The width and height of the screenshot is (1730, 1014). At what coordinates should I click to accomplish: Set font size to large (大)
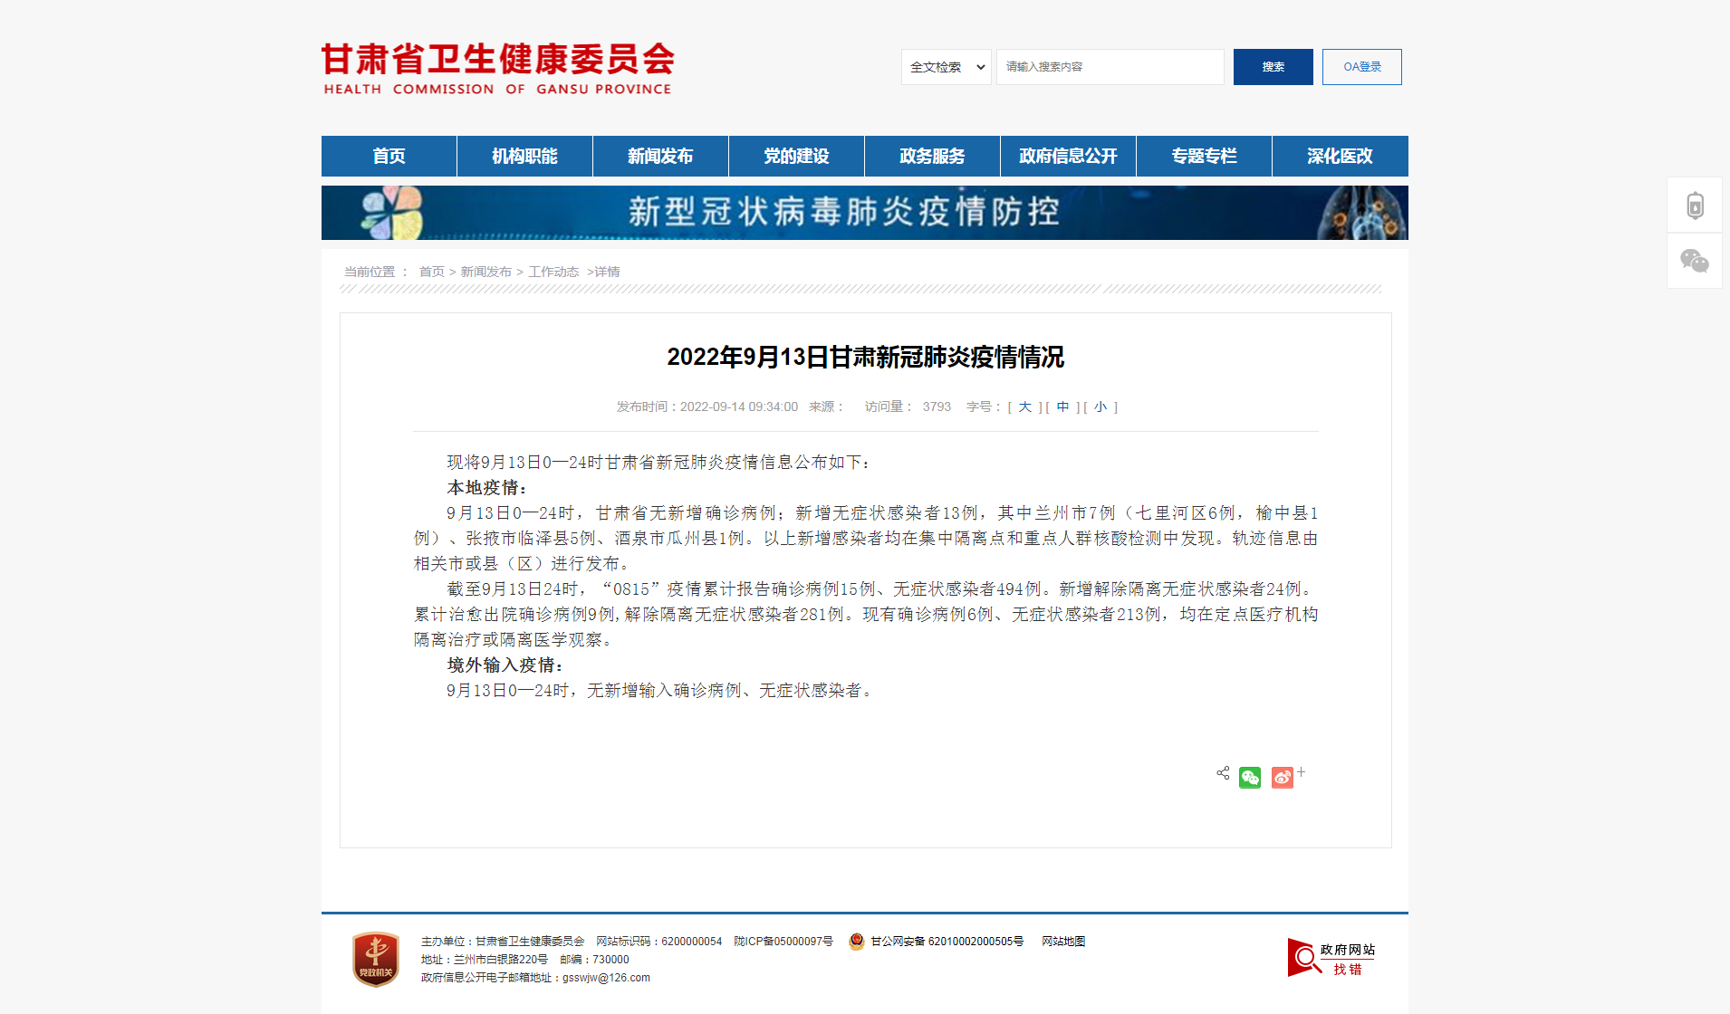point(1024,407)
